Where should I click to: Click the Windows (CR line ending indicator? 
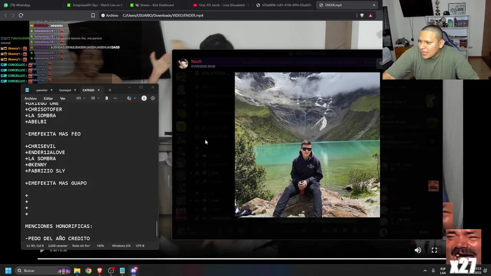point(121,246)
